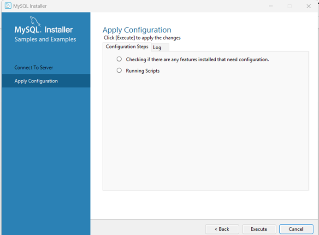Click the 'MySQL Installer' title bar text
Image resolution: width=319 pixels, height=235 pixels.
point(30,6)
